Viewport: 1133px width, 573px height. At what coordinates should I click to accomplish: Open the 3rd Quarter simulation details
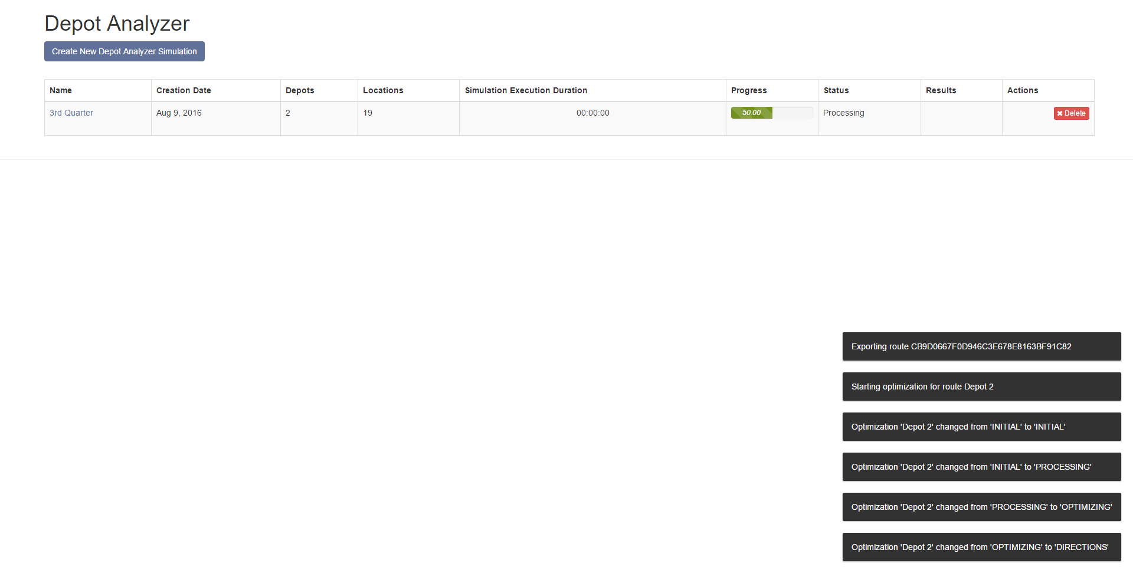pos(71,113)
